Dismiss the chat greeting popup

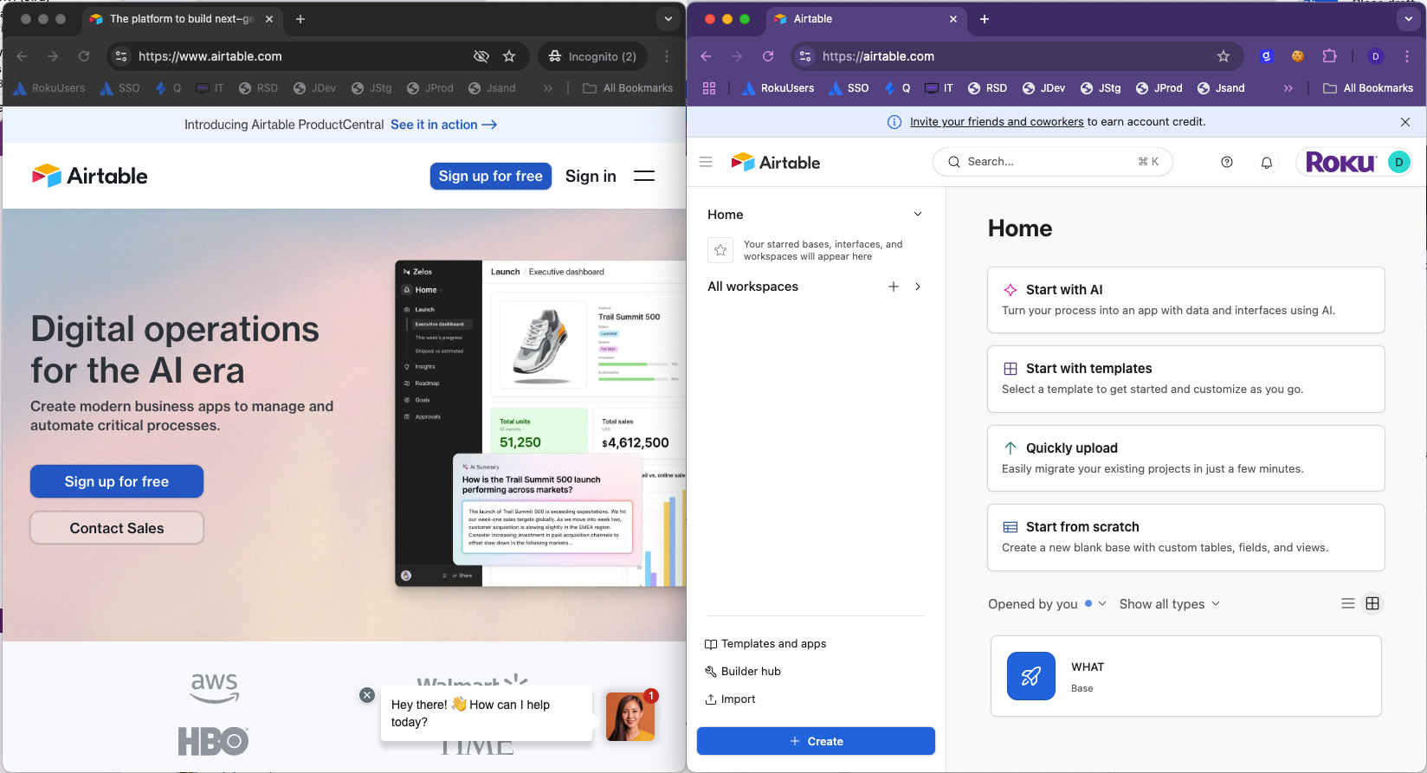click(x=367, y=695)
